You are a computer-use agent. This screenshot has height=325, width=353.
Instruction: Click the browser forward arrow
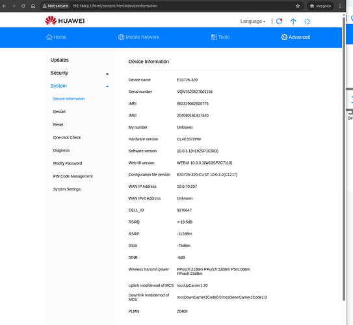point(14,6)
